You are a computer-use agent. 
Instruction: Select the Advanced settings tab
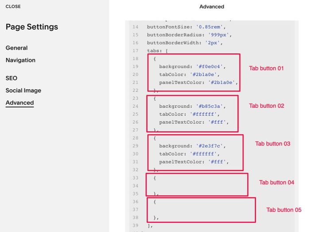[x=20, y=103]
